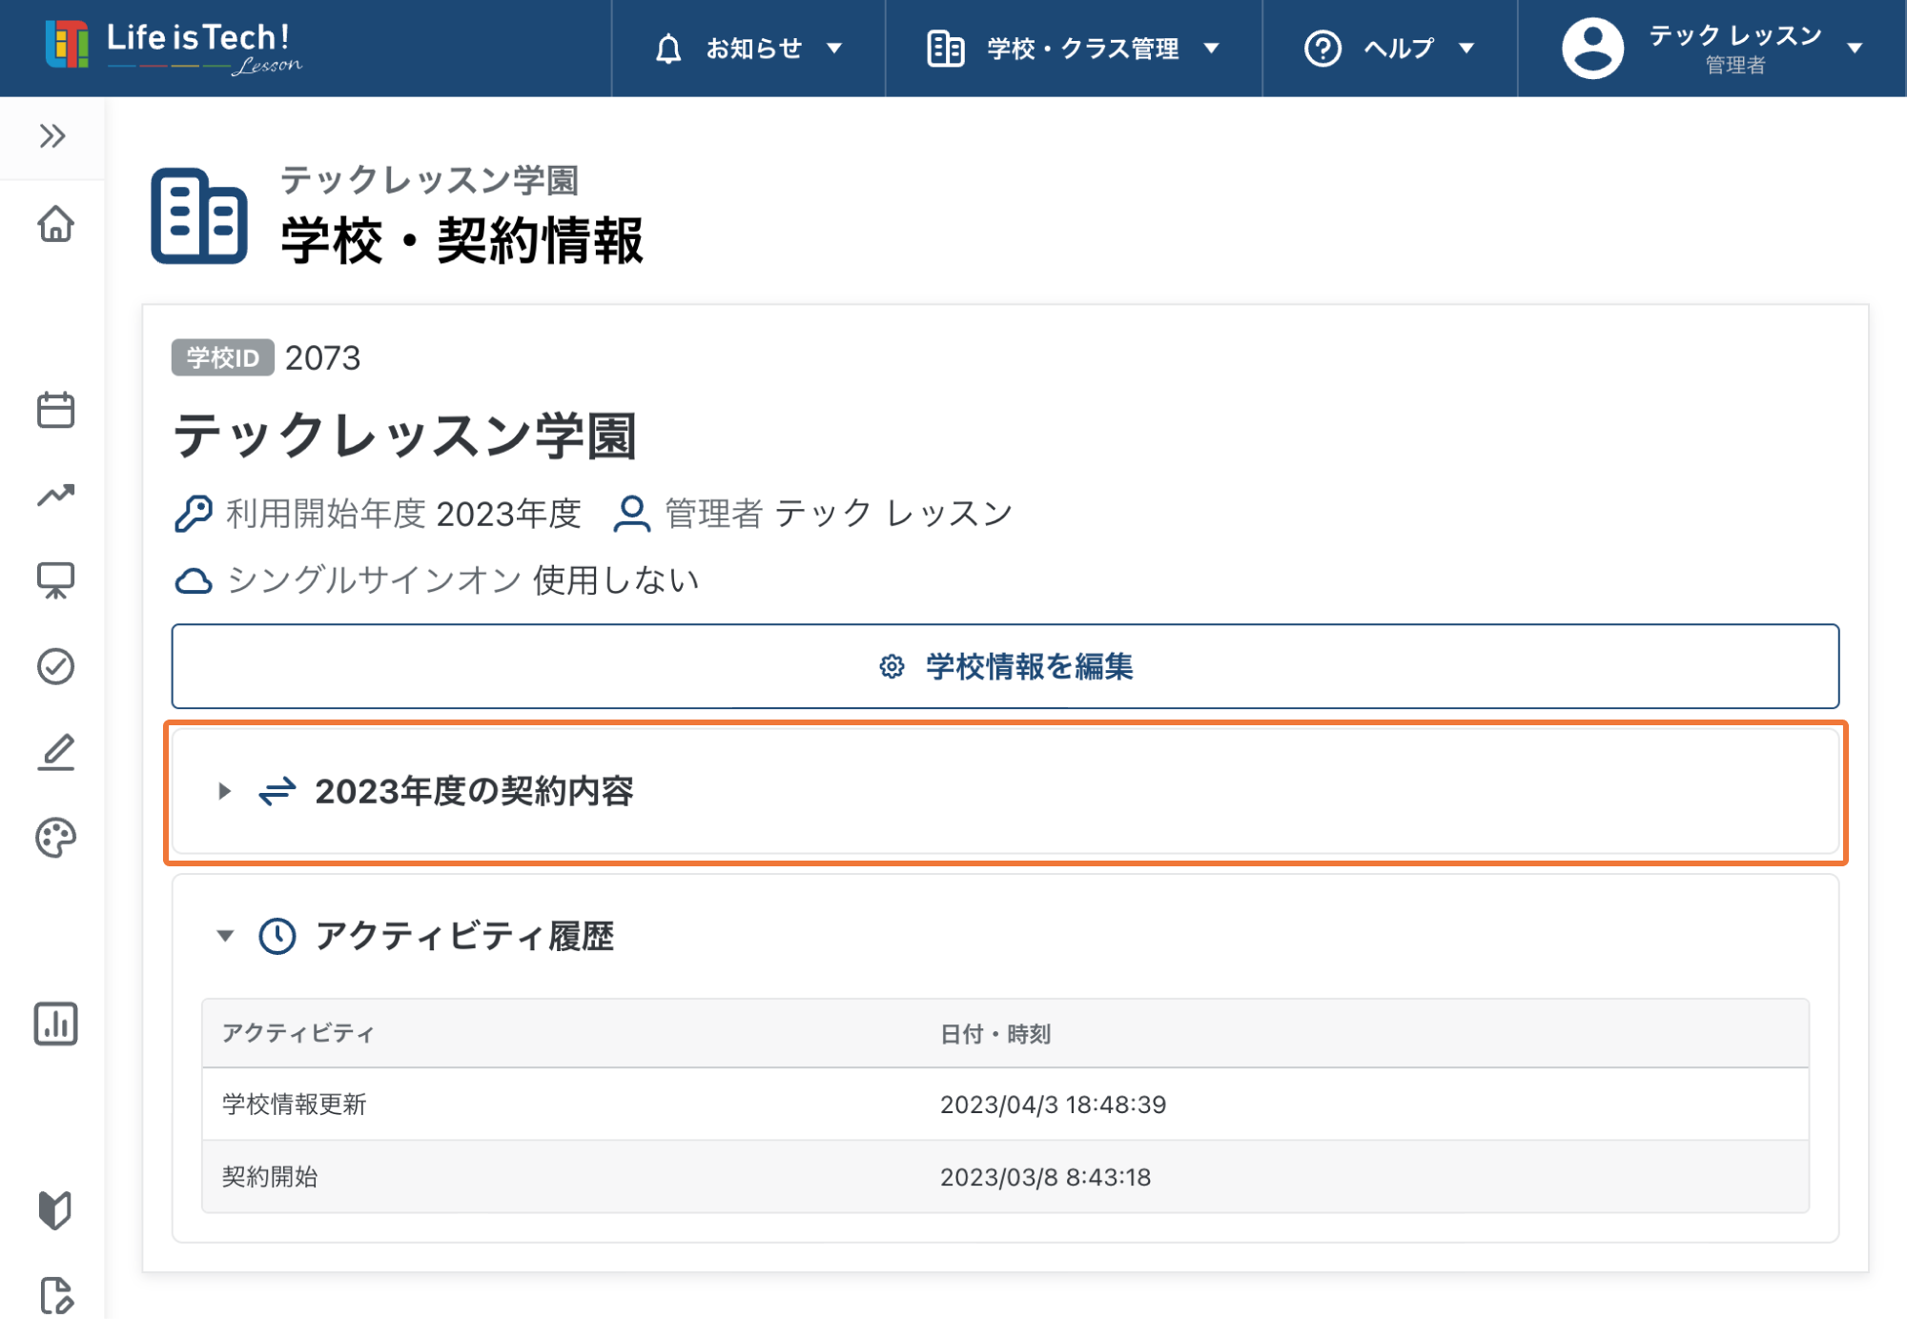The image size is (1907, 1319).
Task: Click the bar chart report icon
Action: 55,1024
